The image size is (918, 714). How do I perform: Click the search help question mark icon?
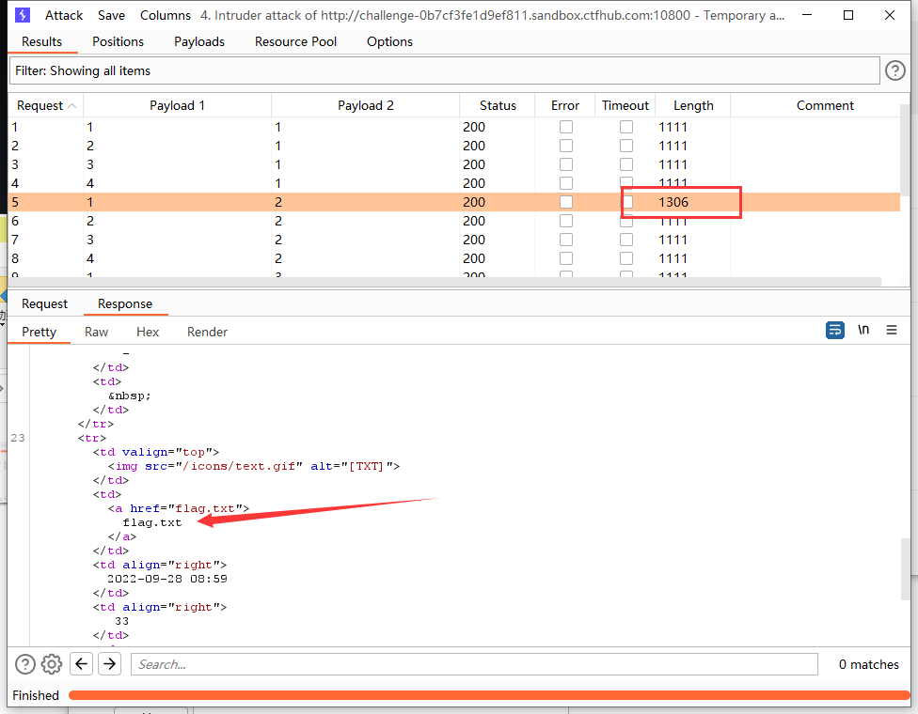[x=25, y=664]
